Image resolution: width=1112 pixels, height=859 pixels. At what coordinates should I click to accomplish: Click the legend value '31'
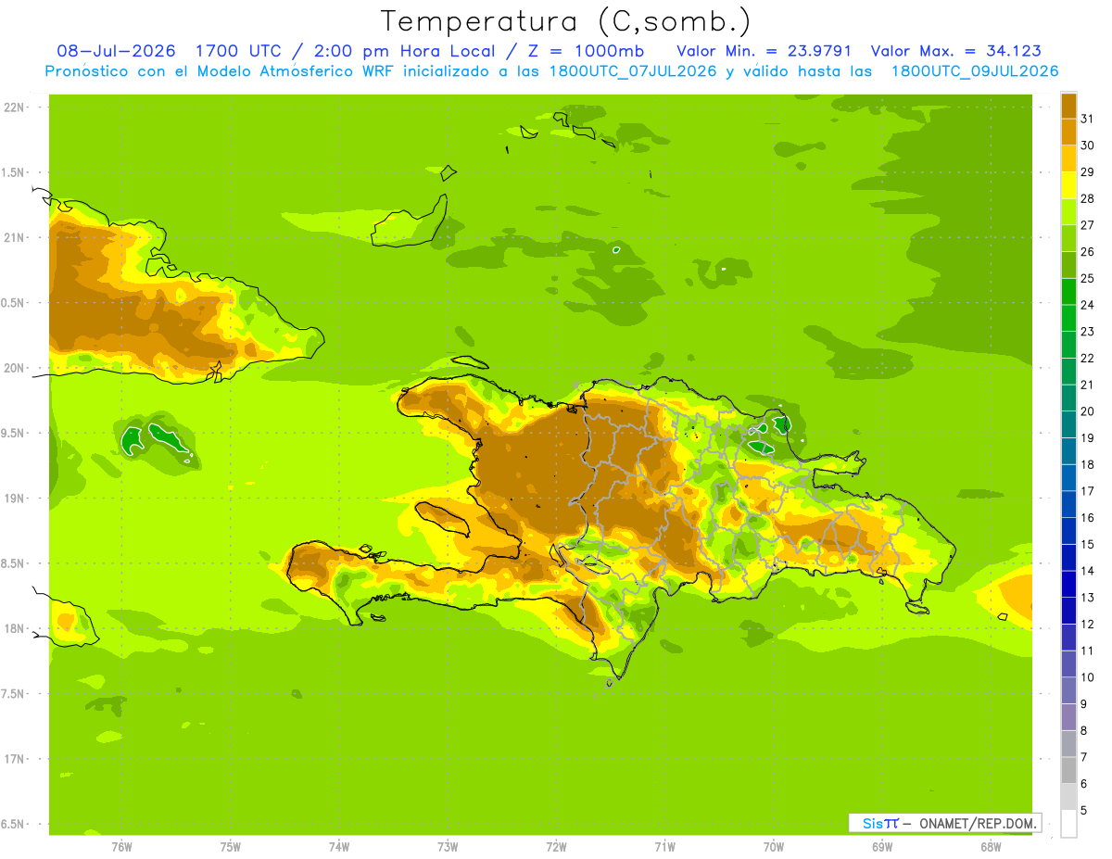(1087, 119)
